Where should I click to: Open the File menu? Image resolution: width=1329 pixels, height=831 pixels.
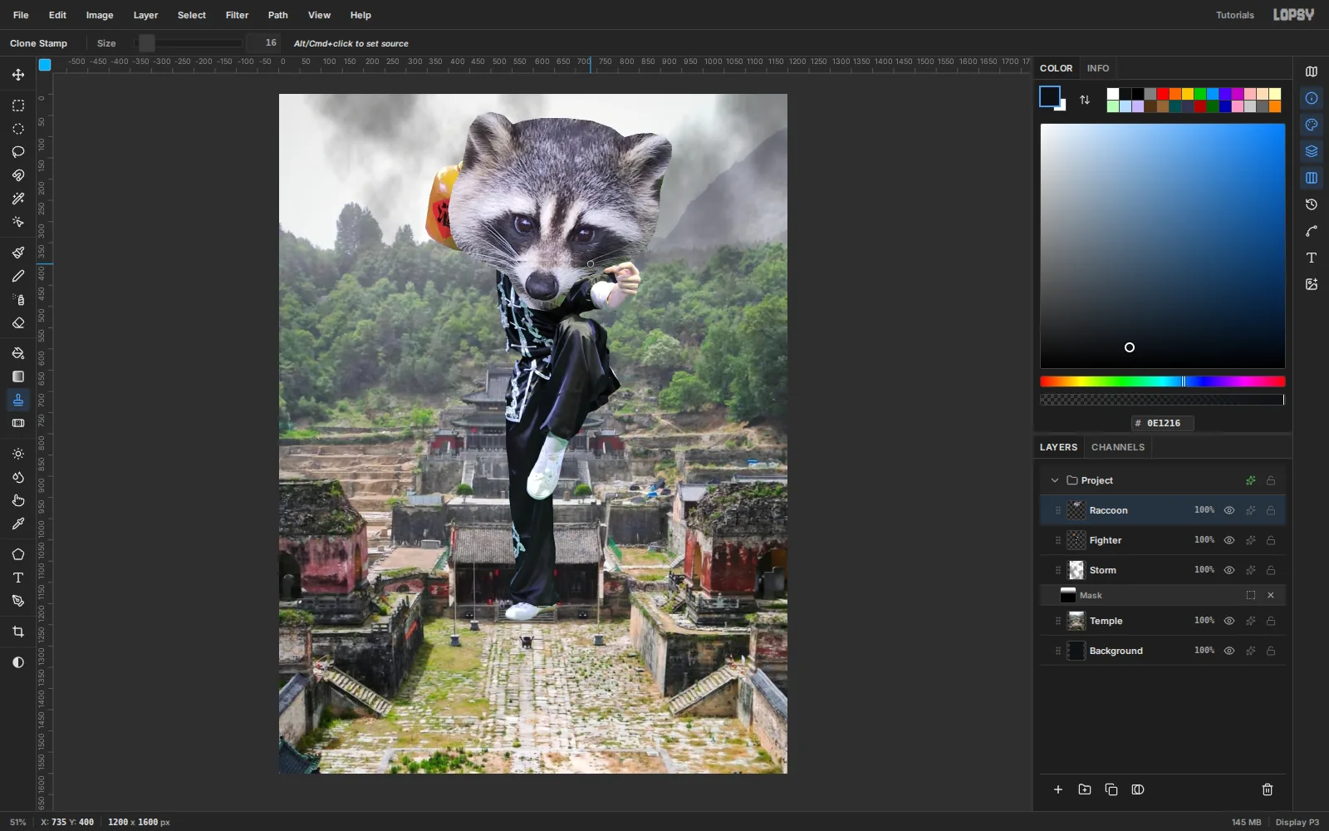(x=21, y=15)
